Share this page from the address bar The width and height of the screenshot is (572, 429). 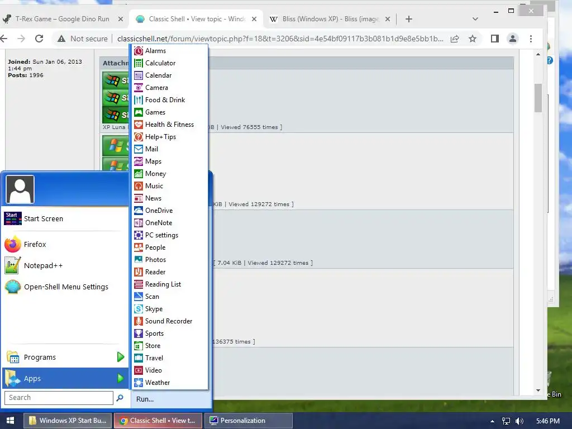455,39
